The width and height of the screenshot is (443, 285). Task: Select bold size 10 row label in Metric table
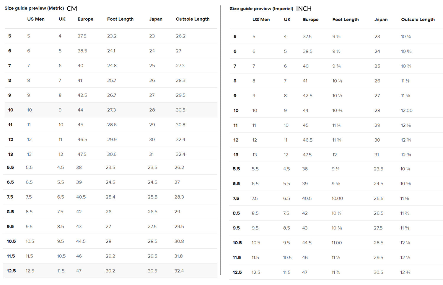[11, 110]
